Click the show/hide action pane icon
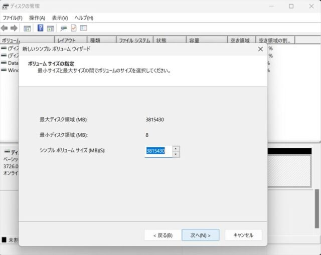Viewport: 321px width, 255px height. 50,28
